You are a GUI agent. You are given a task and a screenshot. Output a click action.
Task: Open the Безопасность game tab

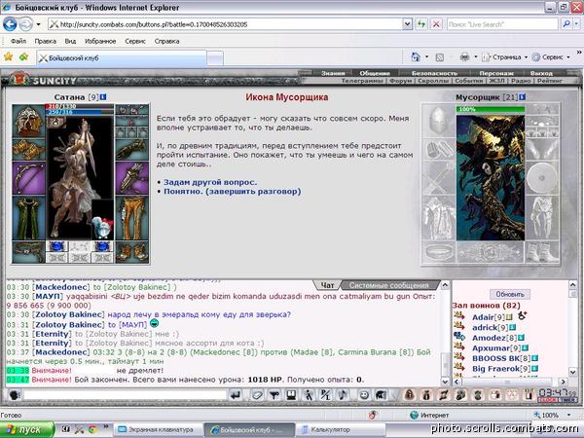(434, 73)
